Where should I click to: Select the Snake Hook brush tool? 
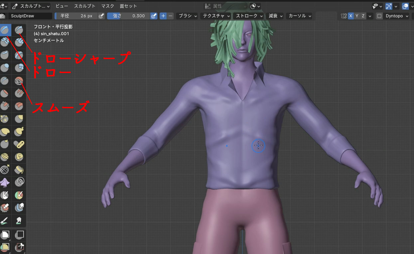coord(19,131)
